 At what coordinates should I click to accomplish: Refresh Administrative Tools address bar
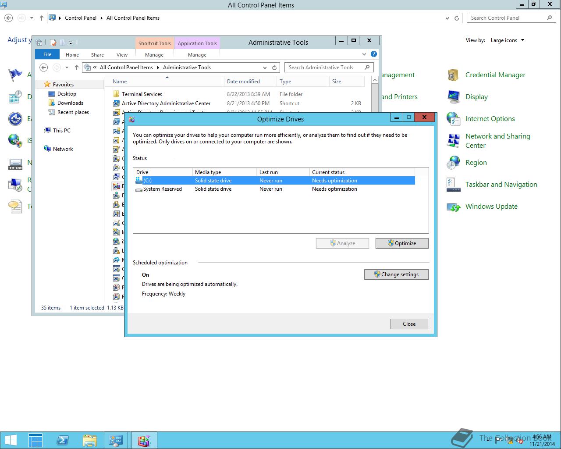click(x=274, y=68)
